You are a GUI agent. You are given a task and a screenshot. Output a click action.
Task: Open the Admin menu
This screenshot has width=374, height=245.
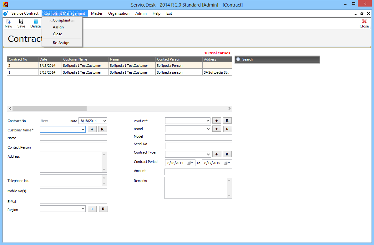(x=141, y=13)
